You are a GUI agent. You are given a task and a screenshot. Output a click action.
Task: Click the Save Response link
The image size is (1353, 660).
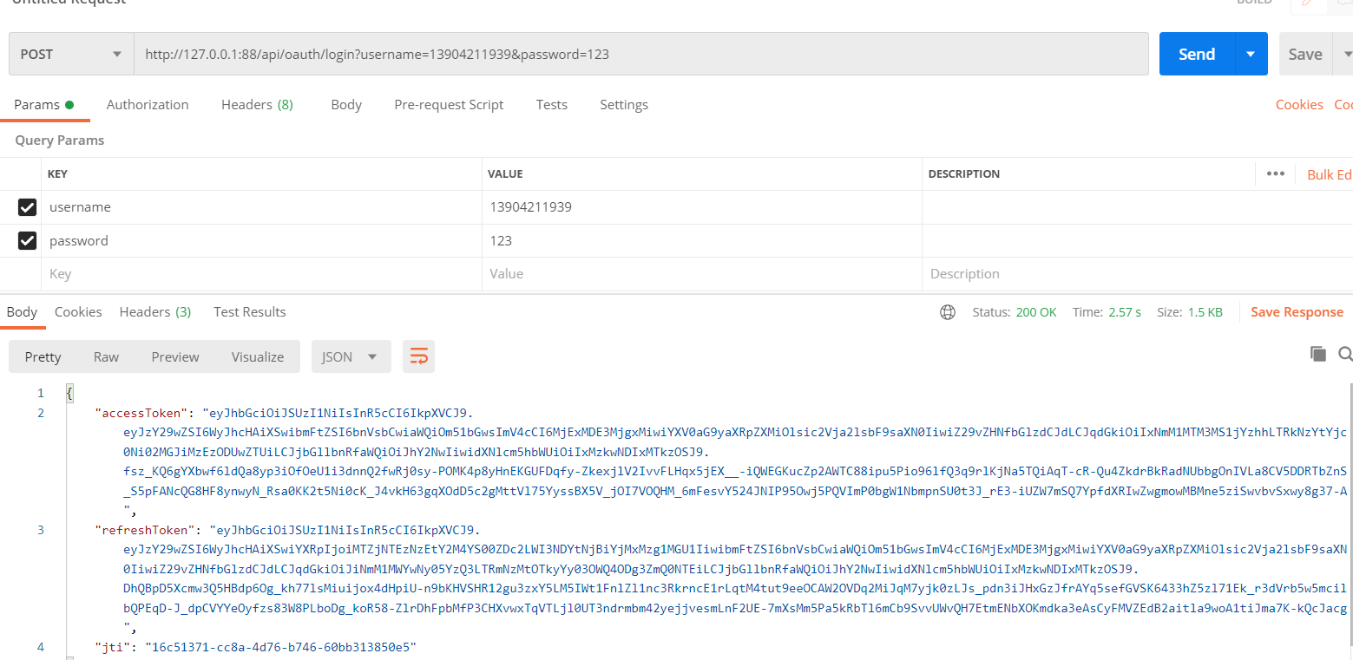[x=1297, y=311]
